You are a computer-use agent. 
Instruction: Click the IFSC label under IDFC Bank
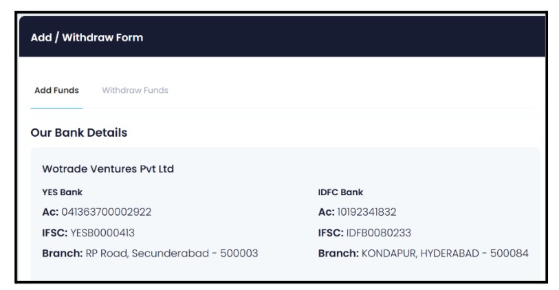coord(331,232)
